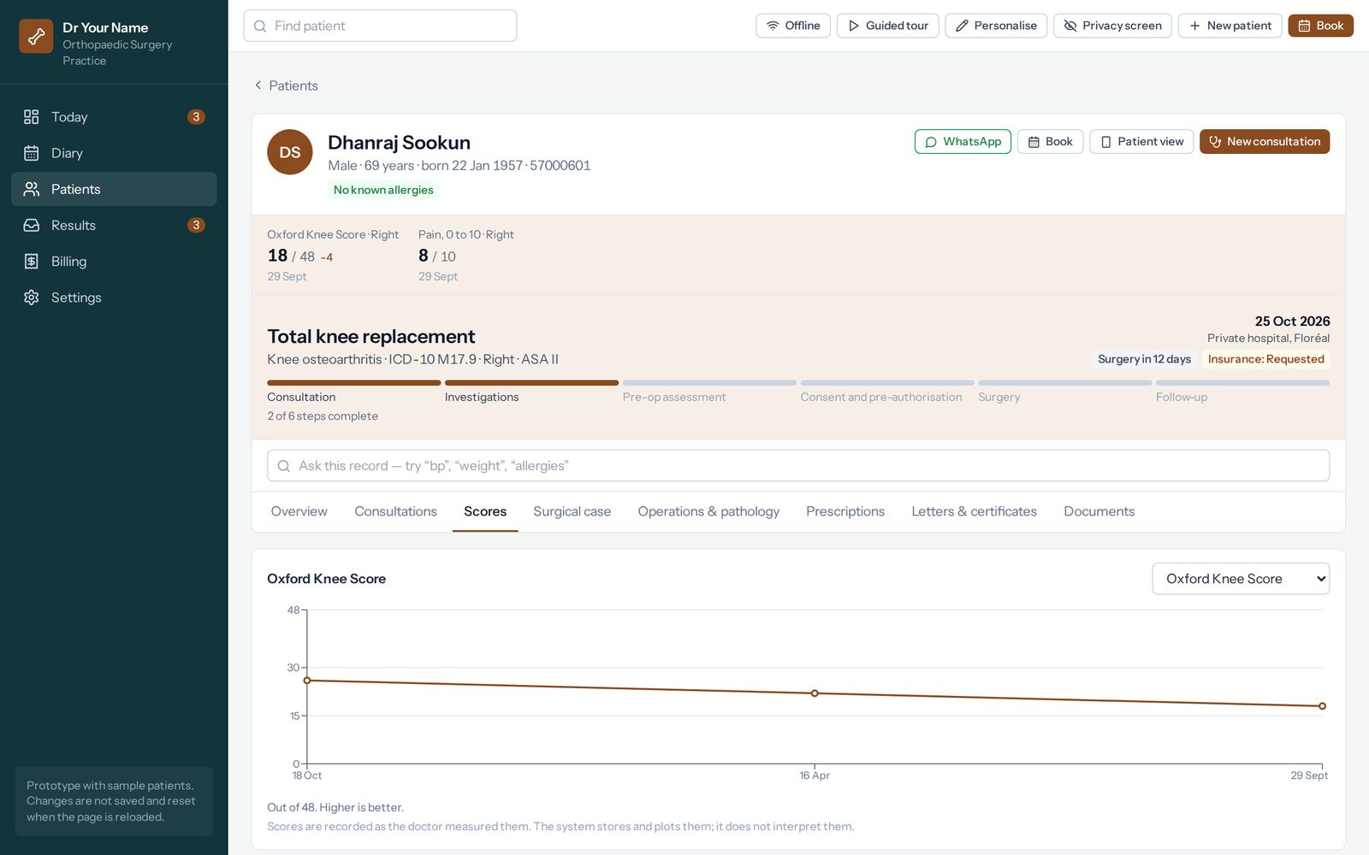
Task: Switch to the Surgical case tab
Action: (572, 511)
